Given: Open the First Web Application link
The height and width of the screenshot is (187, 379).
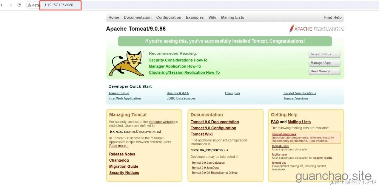Looking at the screenshot, I should 125,99.
